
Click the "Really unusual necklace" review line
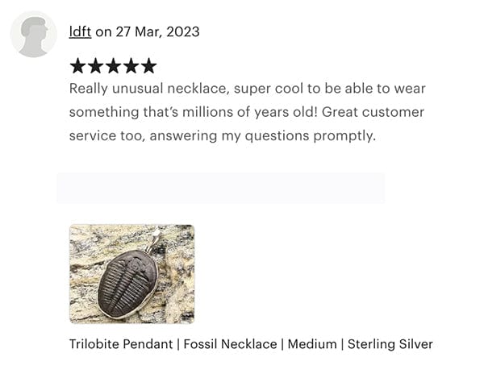pos(247,89)
